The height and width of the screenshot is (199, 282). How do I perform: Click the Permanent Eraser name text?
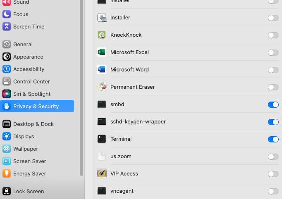pos(133,87)
